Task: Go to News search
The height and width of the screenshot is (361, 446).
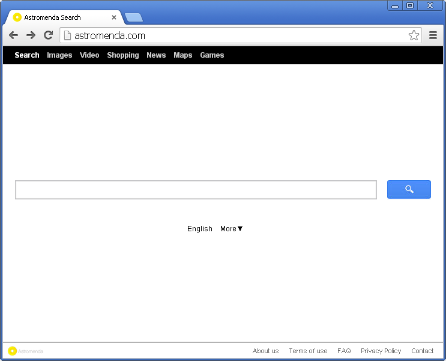Action: click(x=156, y=55)
